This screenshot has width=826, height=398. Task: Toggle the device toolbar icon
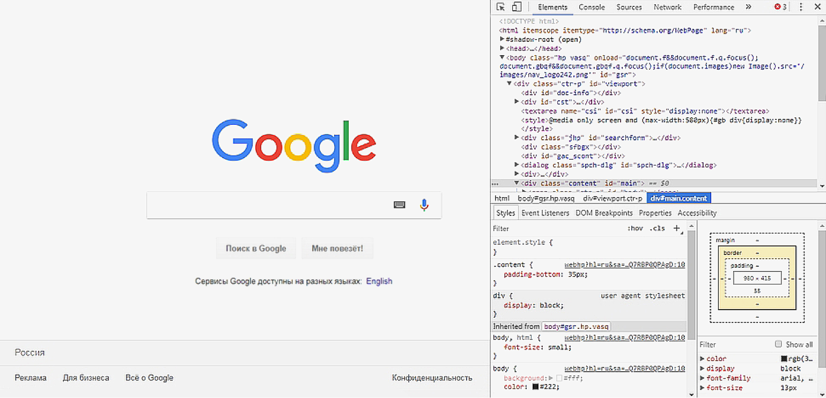tap(516, 7)
